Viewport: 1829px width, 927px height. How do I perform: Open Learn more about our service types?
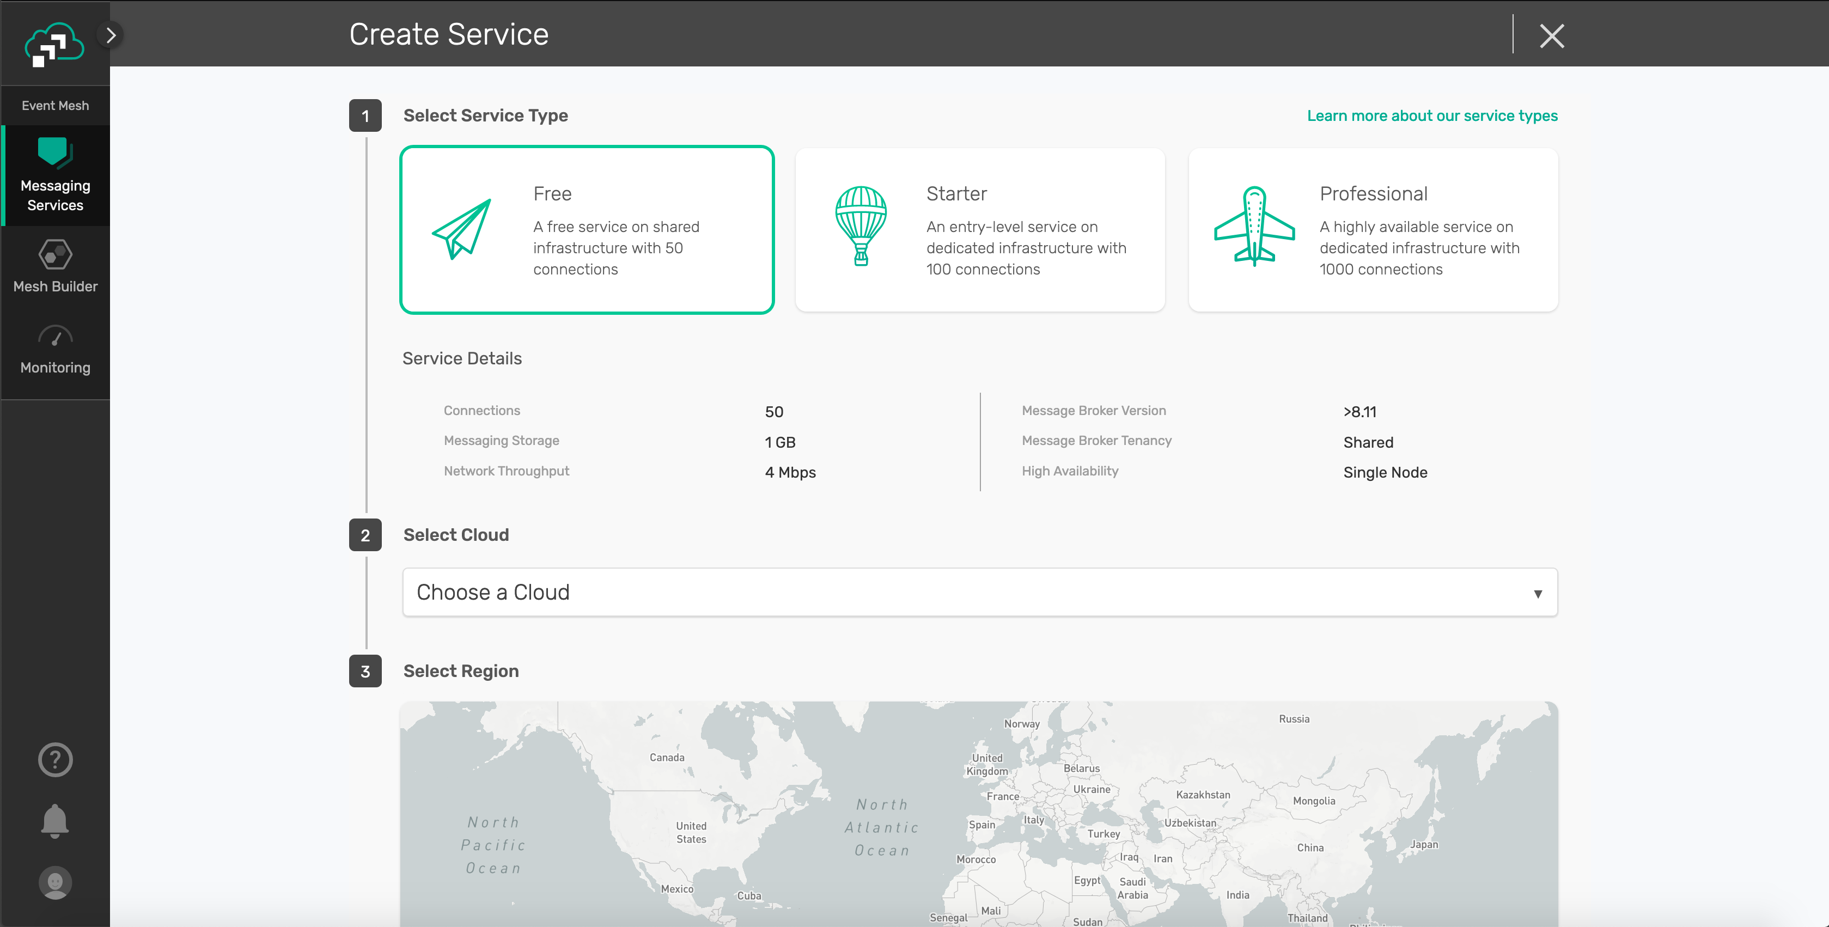pos(1433,115)
